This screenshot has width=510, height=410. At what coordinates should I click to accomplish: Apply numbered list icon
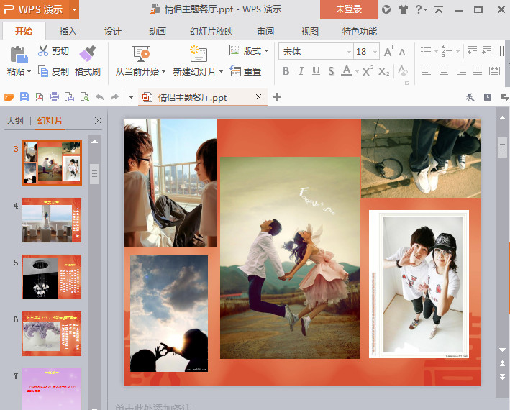pyautogui.click(x=447, y=51)
